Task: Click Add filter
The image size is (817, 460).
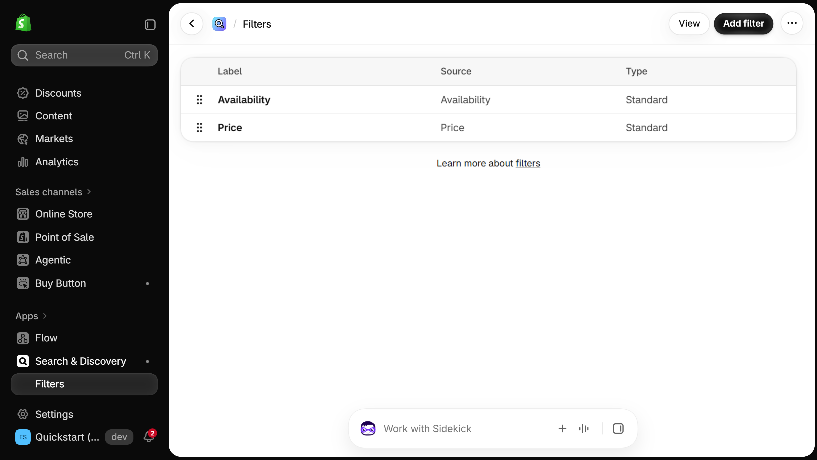Action: [x=743, y=24]
